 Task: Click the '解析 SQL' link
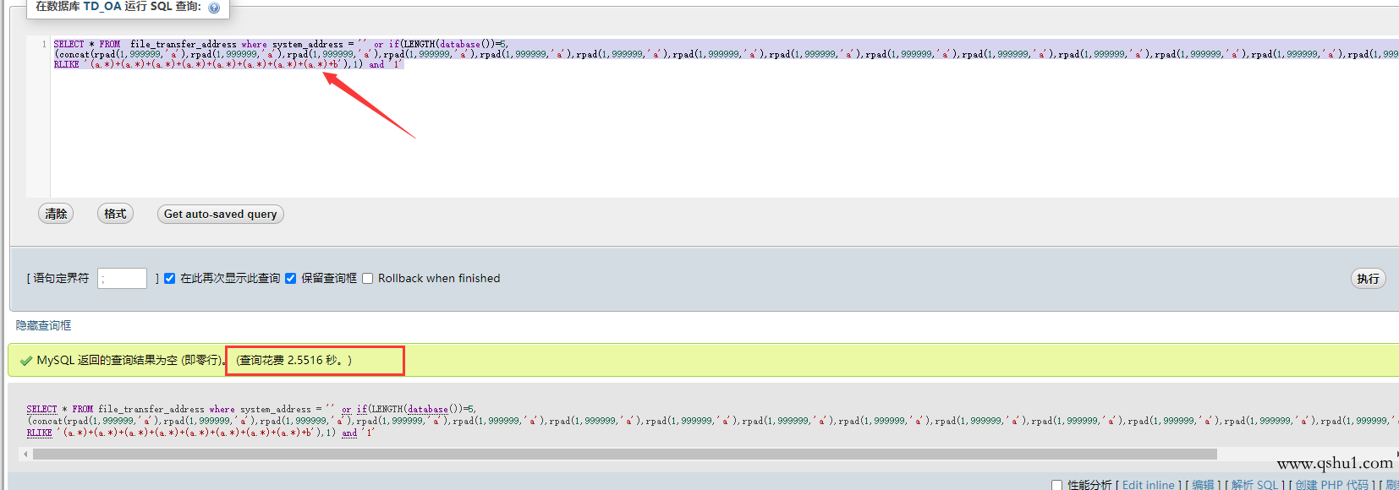coord(1254,485)
